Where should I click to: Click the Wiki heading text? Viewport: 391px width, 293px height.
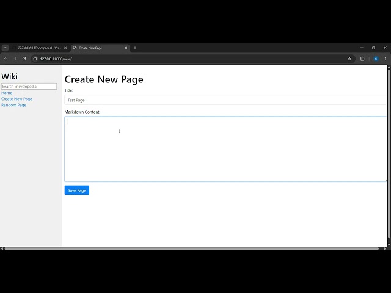(10, 76)
